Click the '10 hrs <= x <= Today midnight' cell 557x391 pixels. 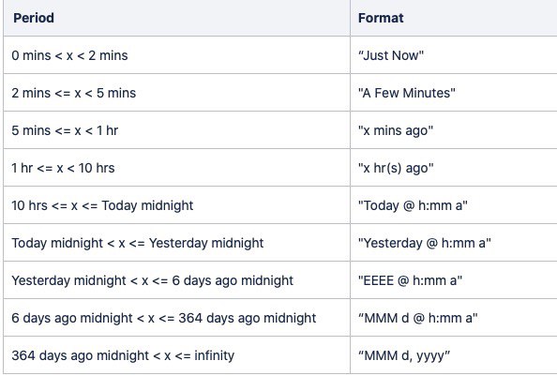point(176,205)
